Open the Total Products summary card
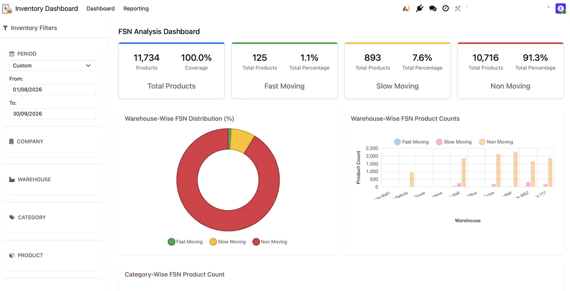Image resolution: width=570 pixels, height=291 pixels. pyautogui.click(x=172, y=70)
